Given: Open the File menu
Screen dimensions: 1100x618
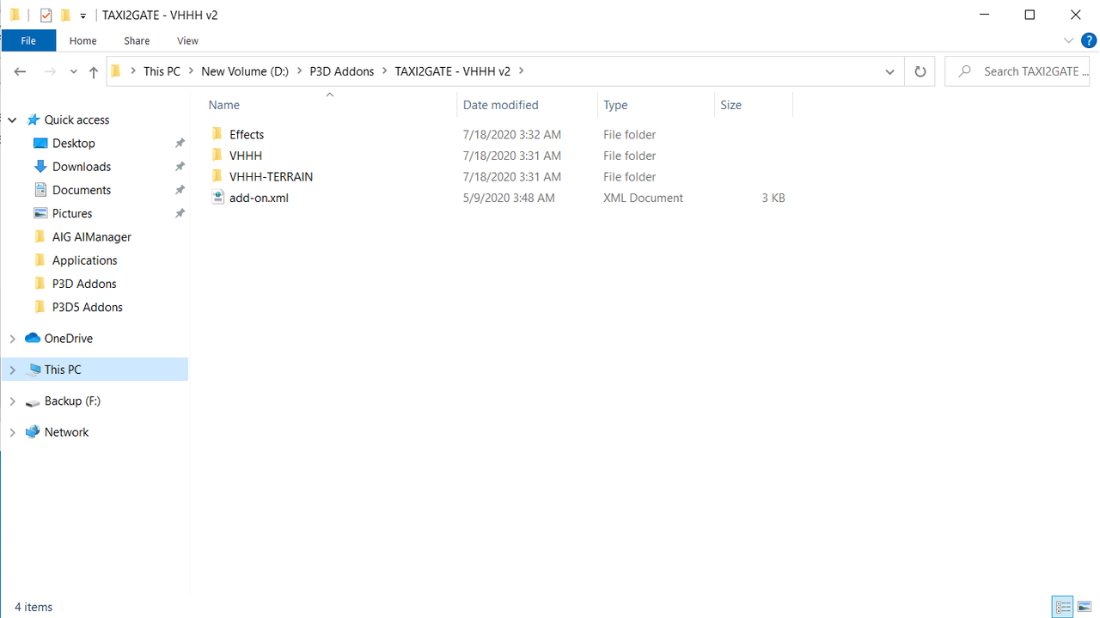Looking at the screenshot, I should click(28, 40).
